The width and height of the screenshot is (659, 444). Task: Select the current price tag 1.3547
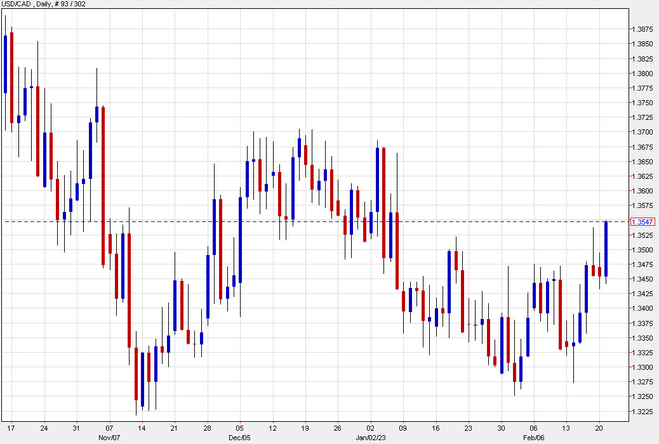click(644, 221)
